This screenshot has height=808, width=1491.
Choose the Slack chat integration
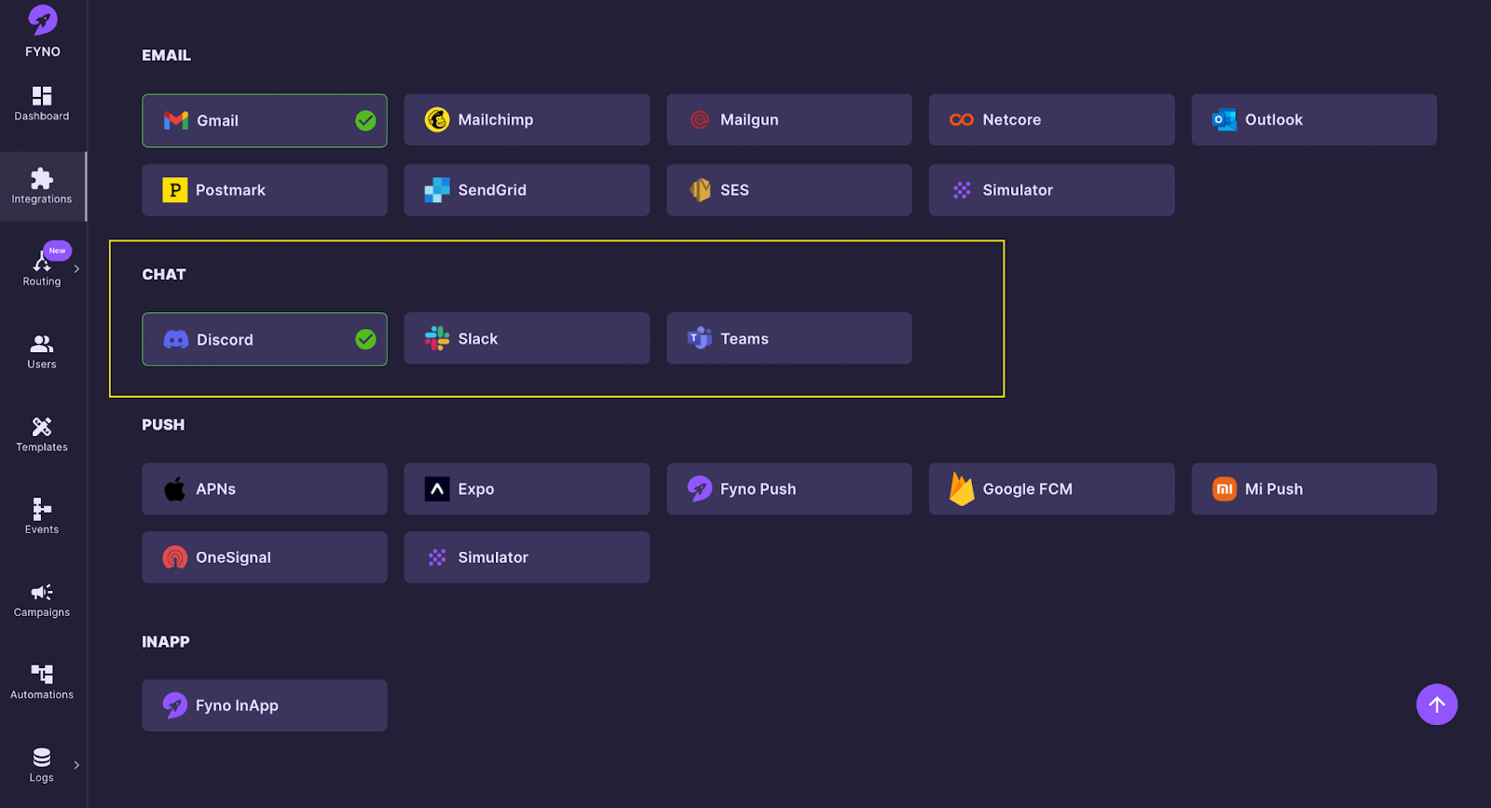coord(527,338)
